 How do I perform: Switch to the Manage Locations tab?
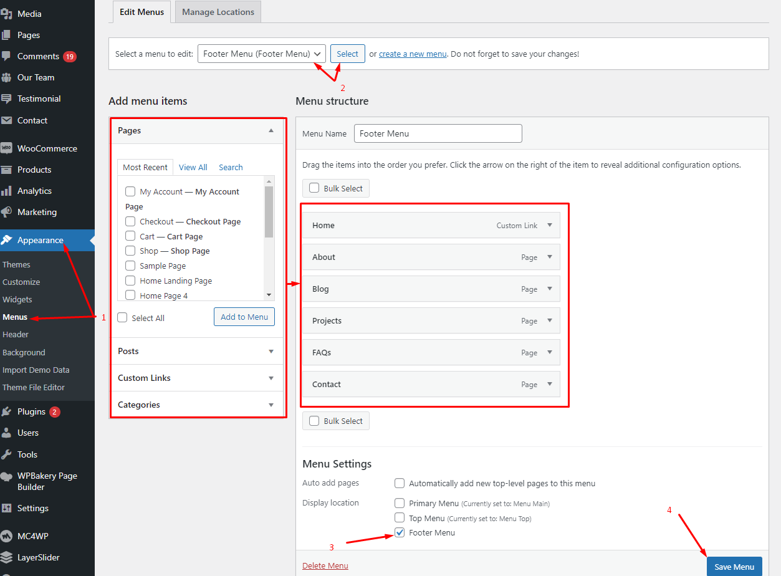pos(218,12)
